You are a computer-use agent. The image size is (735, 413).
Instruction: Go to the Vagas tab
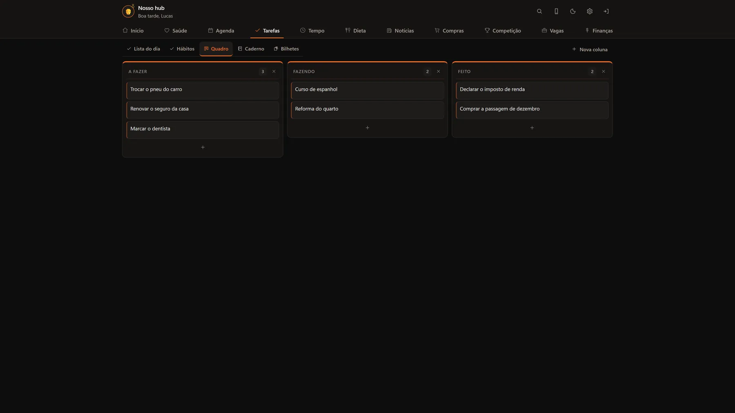pos(552,31)
